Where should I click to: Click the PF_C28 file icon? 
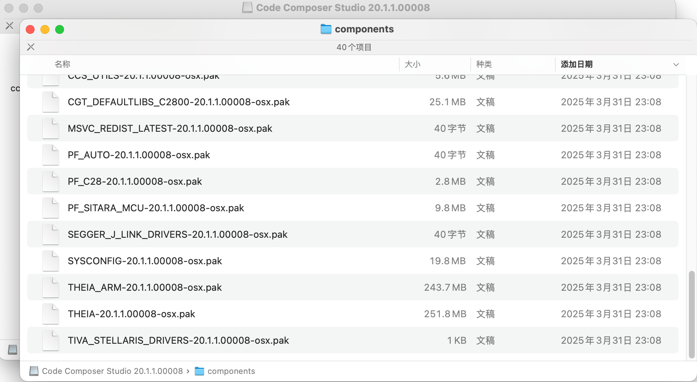pyautogui.click(x=51, y=181)
